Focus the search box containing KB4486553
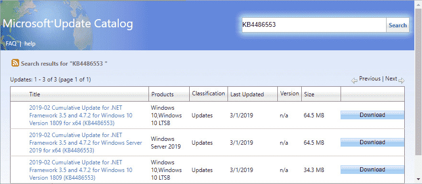 pyautogui.click(x=314, y=25)
